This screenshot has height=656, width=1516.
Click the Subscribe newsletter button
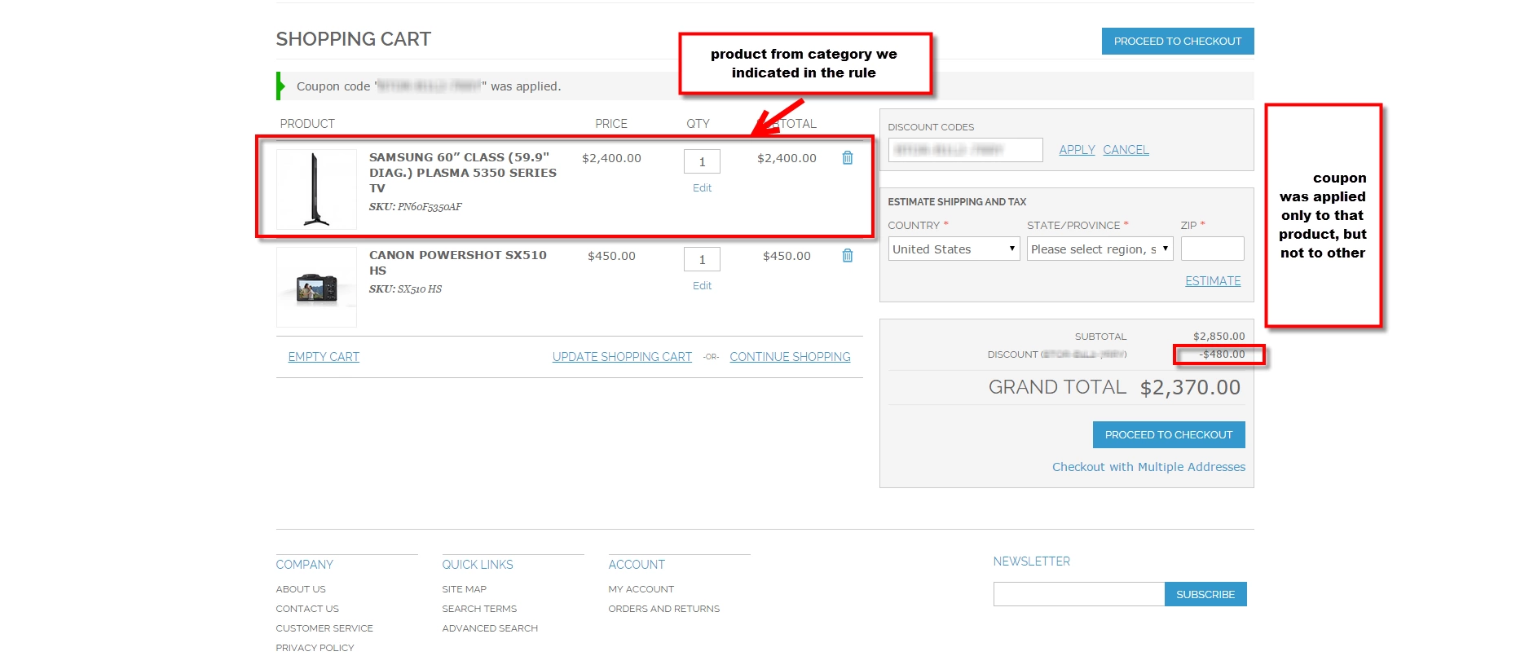(x=1205, y=594)
